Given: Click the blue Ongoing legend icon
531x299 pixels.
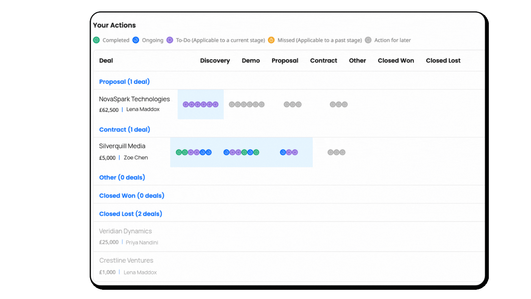Looking at the screenshot, I should pos(136,40).
